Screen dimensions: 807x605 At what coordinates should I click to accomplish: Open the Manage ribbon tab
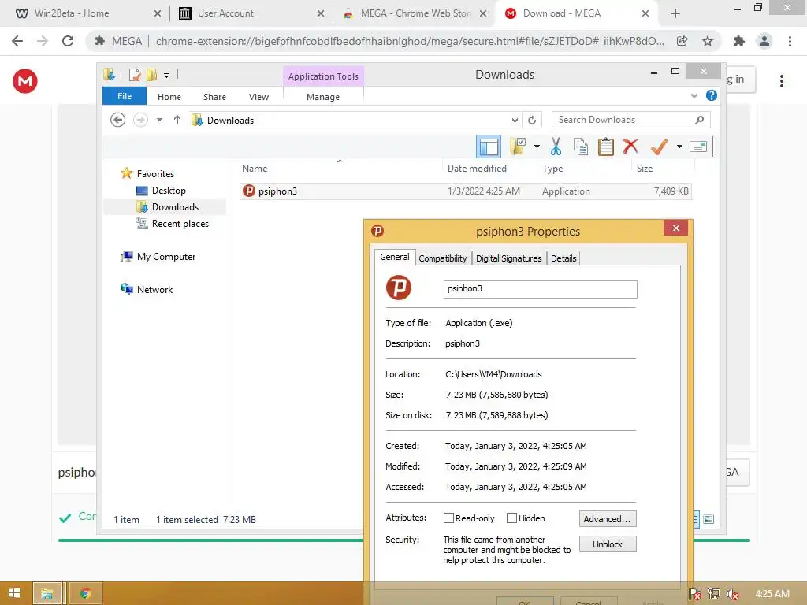point(322,97)
